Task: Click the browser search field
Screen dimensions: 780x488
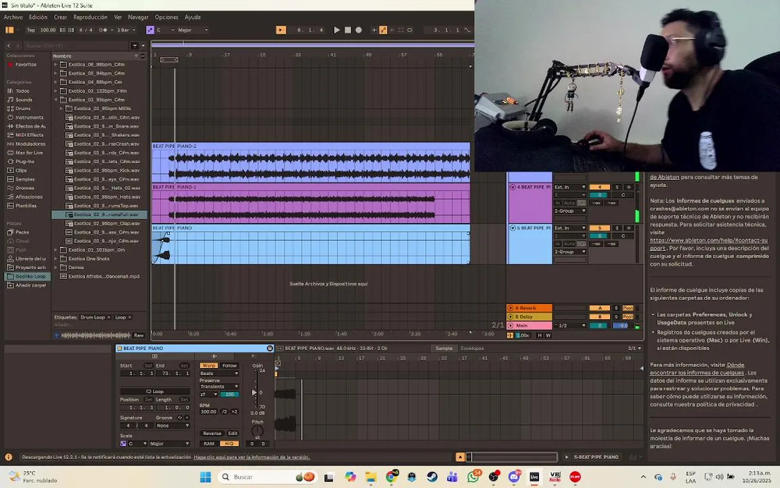Action: pos(77,46)
